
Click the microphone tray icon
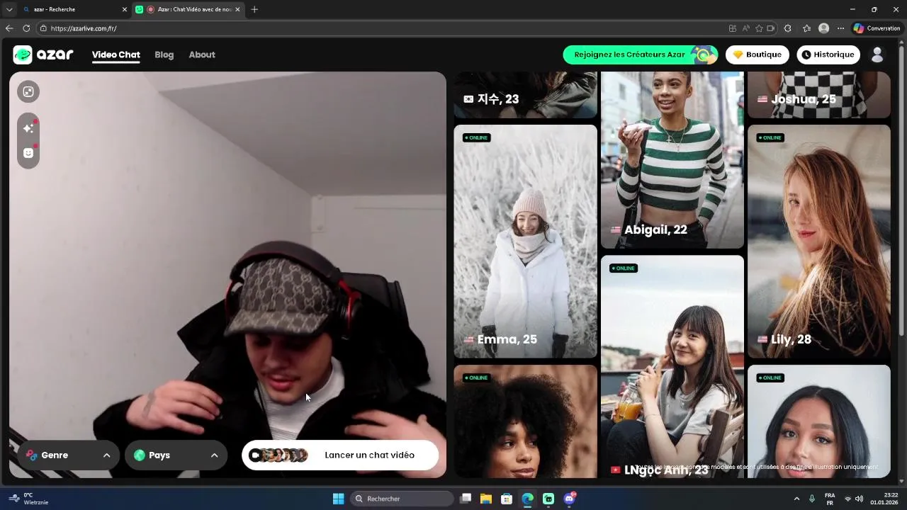click(812, 499)
